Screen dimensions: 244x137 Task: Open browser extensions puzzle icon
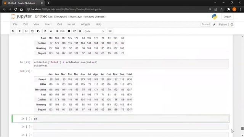pos(228,9)
